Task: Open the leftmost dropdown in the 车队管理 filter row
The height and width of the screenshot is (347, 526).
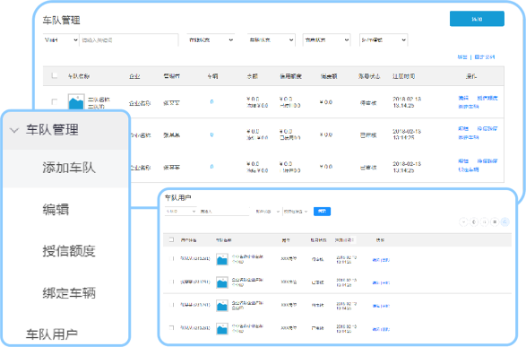Action: pos(61,40)
